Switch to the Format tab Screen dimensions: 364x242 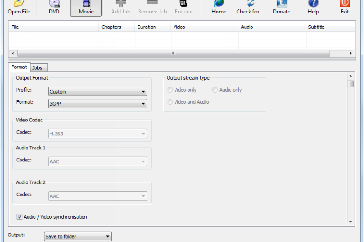click(19, 67)
